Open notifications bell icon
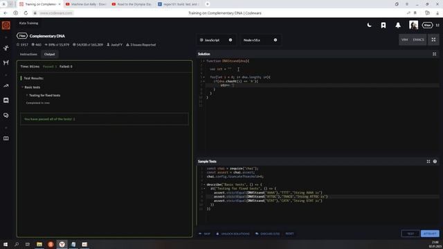This screenshot has width=443, height=249. (x=398, y=26)
